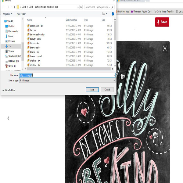Create a New folder
Viewport: 183px width, 183px height.
[x=21, y=14]
